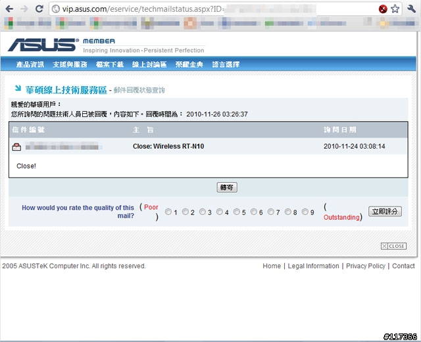This screenshot has height=342, width=421.
Task: Click the red blocked-content icon in address bar
Action: (x=383, y=9)
